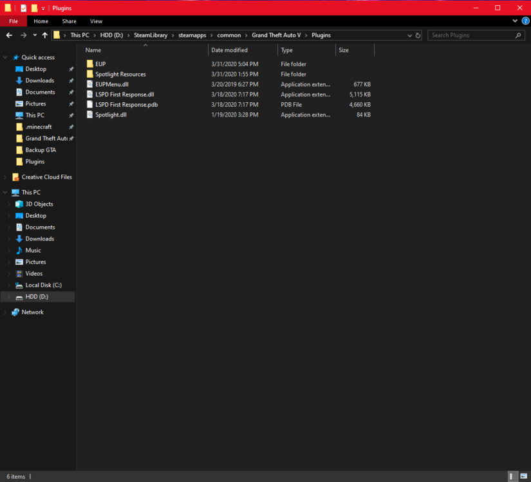Refresh the Plugins folder view
The width and height of the screenshot is (531, 482).
click(418, 35)
